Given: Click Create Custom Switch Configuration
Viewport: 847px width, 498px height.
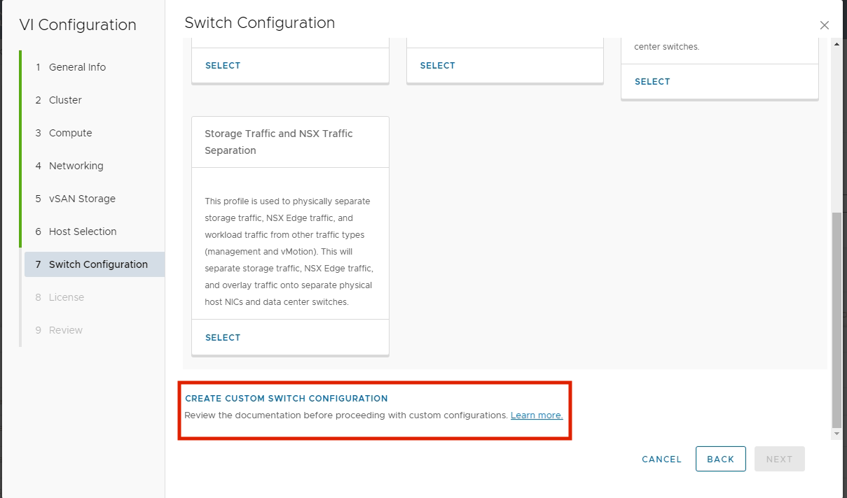Looking at the screenshot, I should [x=286, y=399].
